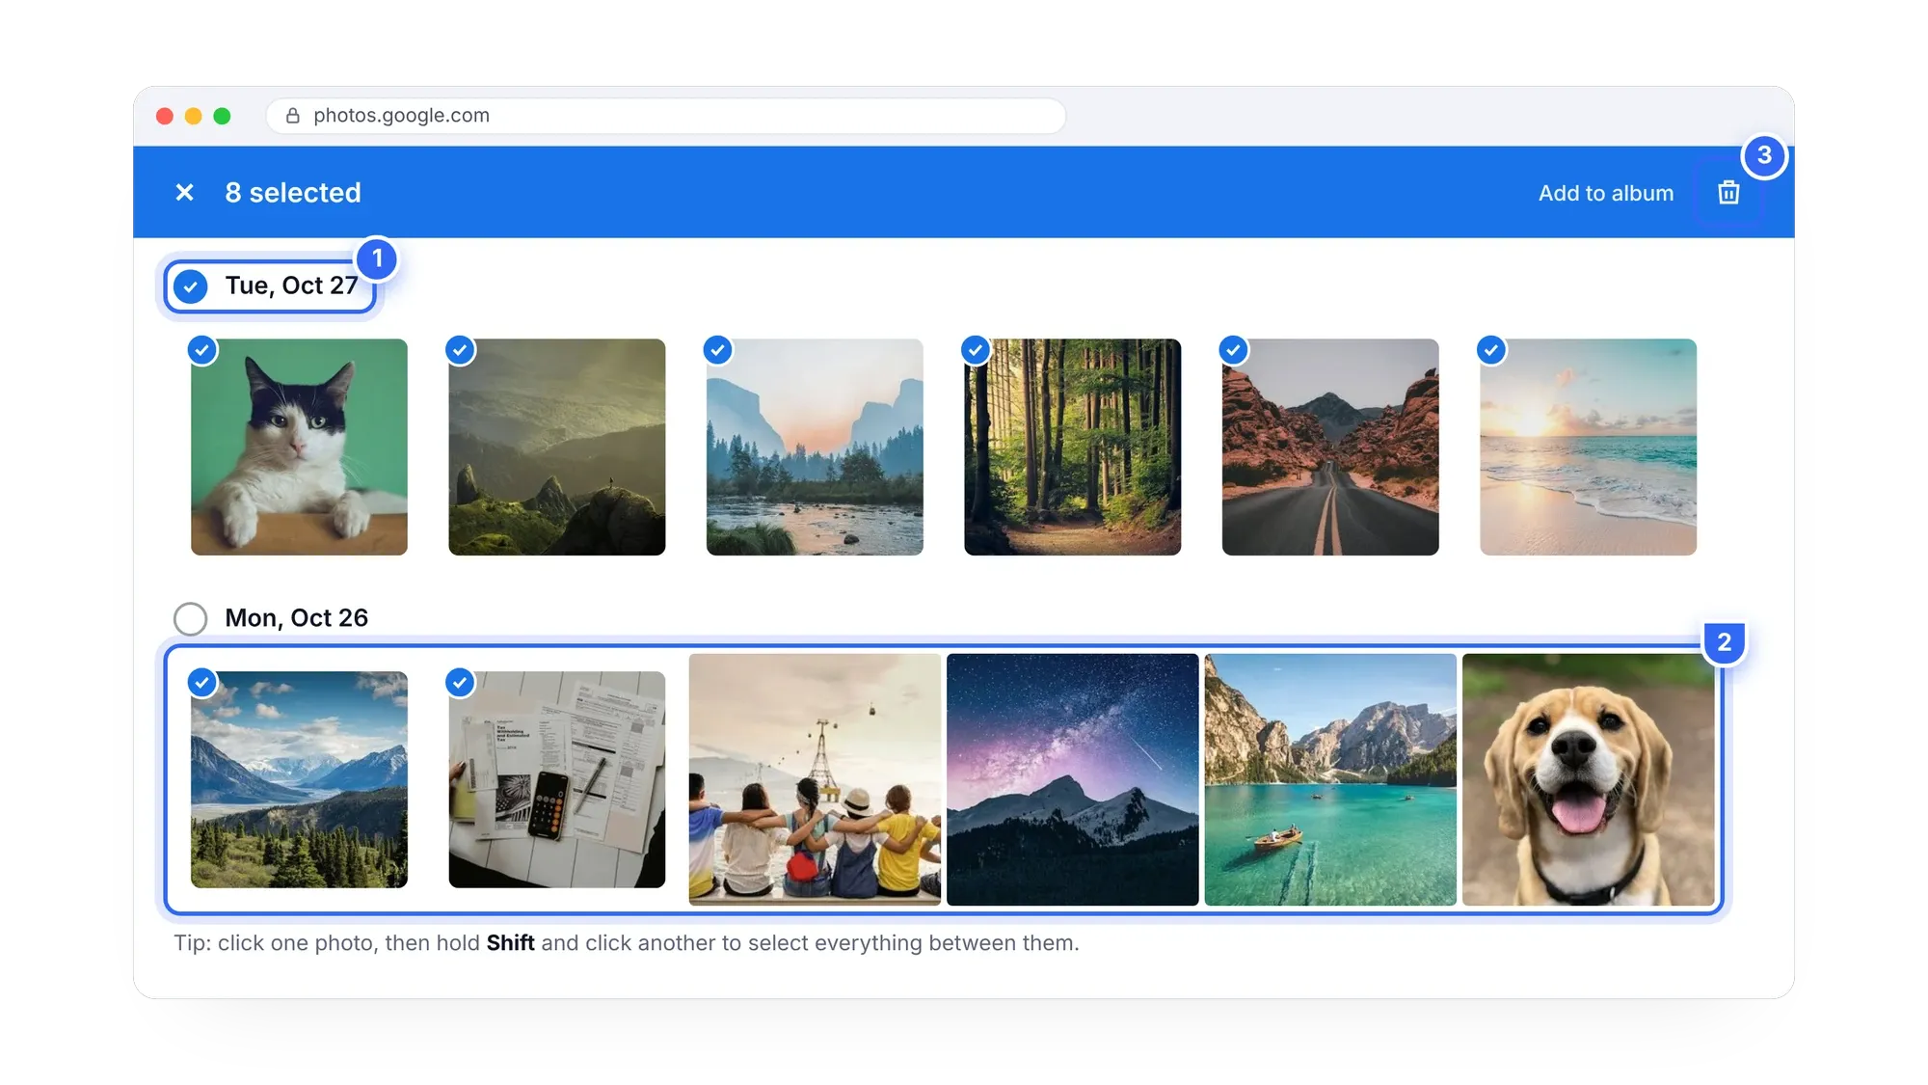Uncheck the forest path photo
The width and height of the screenshot is (1928, 1085).
[x=976, y=350]
